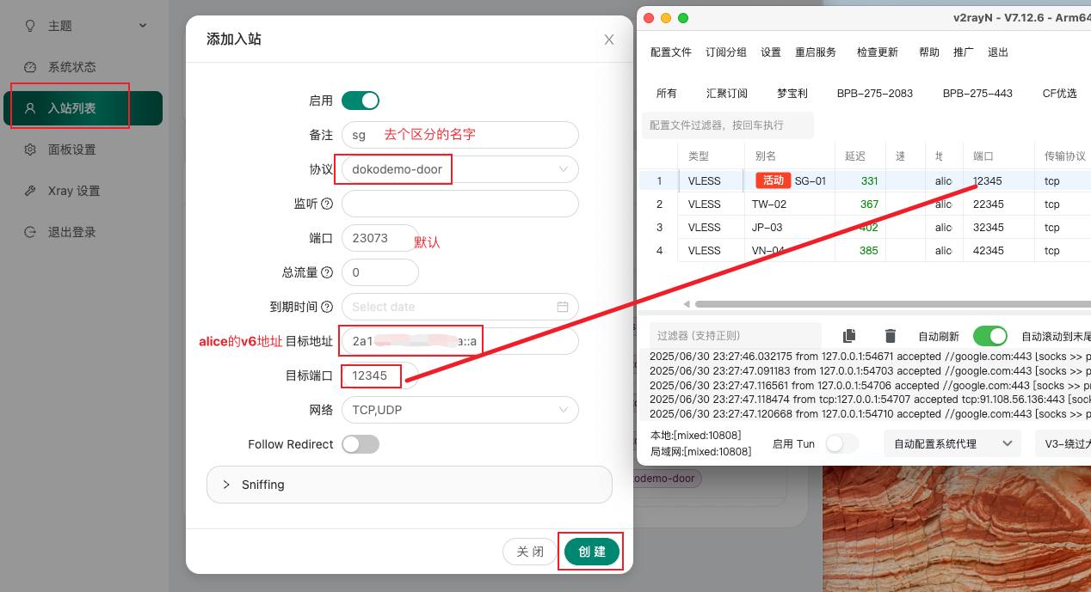The height and width of the screenshot is (592, 1091).
Task: Click the trash icon to clear logs
Action: click(x=891, y=336)
